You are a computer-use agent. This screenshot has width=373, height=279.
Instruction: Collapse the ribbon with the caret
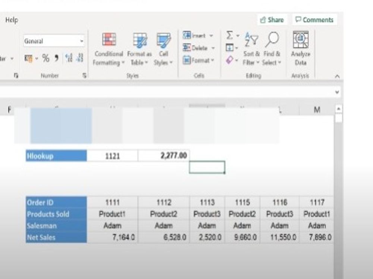pyautogui.click(x=337, y=76)
